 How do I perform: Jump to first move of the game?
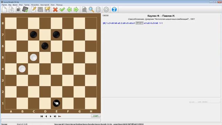pos(42,116)
